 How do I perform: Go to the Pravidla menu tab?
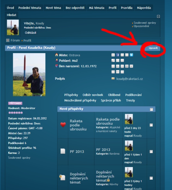[x=126, y=8]
